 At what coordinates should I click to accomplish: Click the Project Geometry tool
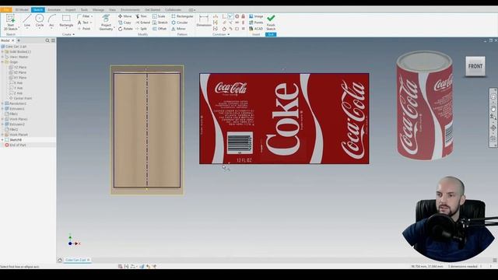106,23
